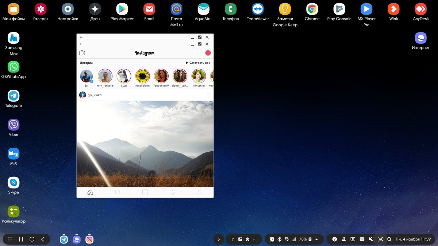Launch GBWhatsApp from the desktop

(13, 67)
